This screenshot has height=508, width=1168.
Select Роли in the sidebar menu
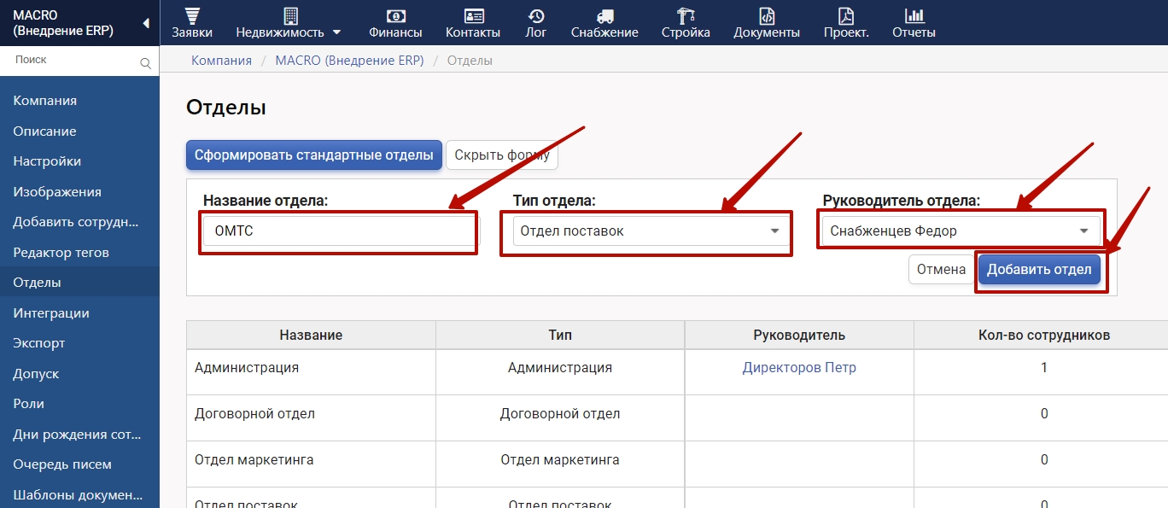tap(29, 404)
